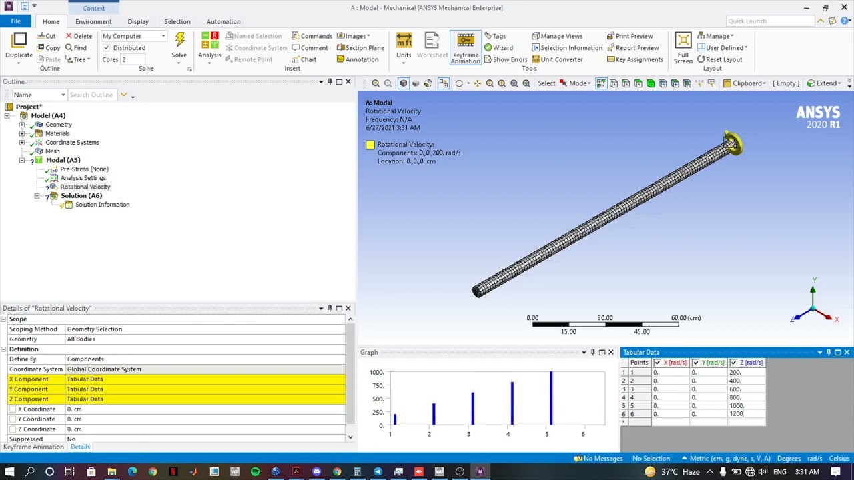Open ANSYS Mechanical icon in Windows taskbar
This screenshot has height=480, width=854.
click(x=480, y=472)
